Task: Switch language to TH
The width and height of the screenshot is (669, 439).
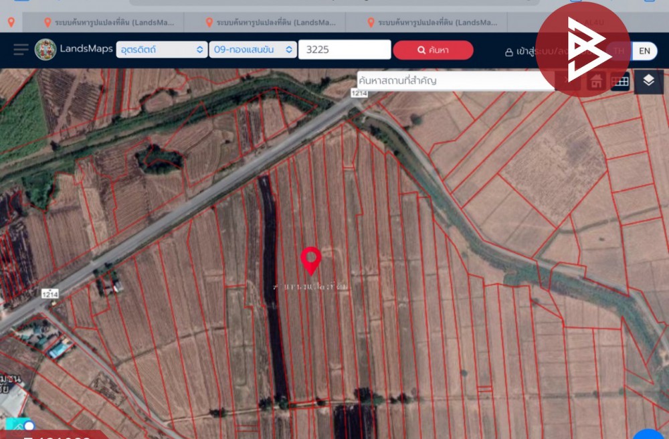Action: tap(619, 51)
